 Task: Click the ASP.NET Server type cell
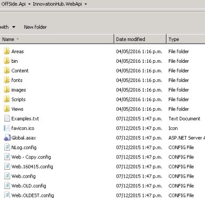pyautogui.click(x=186, y=138)
